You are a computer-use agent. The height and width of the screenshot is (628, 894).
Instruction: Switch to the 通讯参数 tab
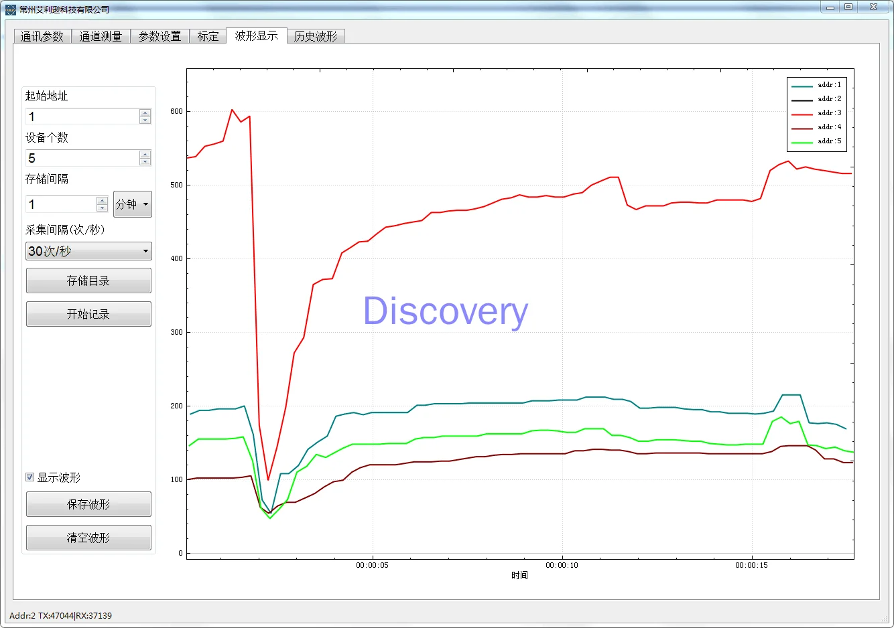pos(42,36)
